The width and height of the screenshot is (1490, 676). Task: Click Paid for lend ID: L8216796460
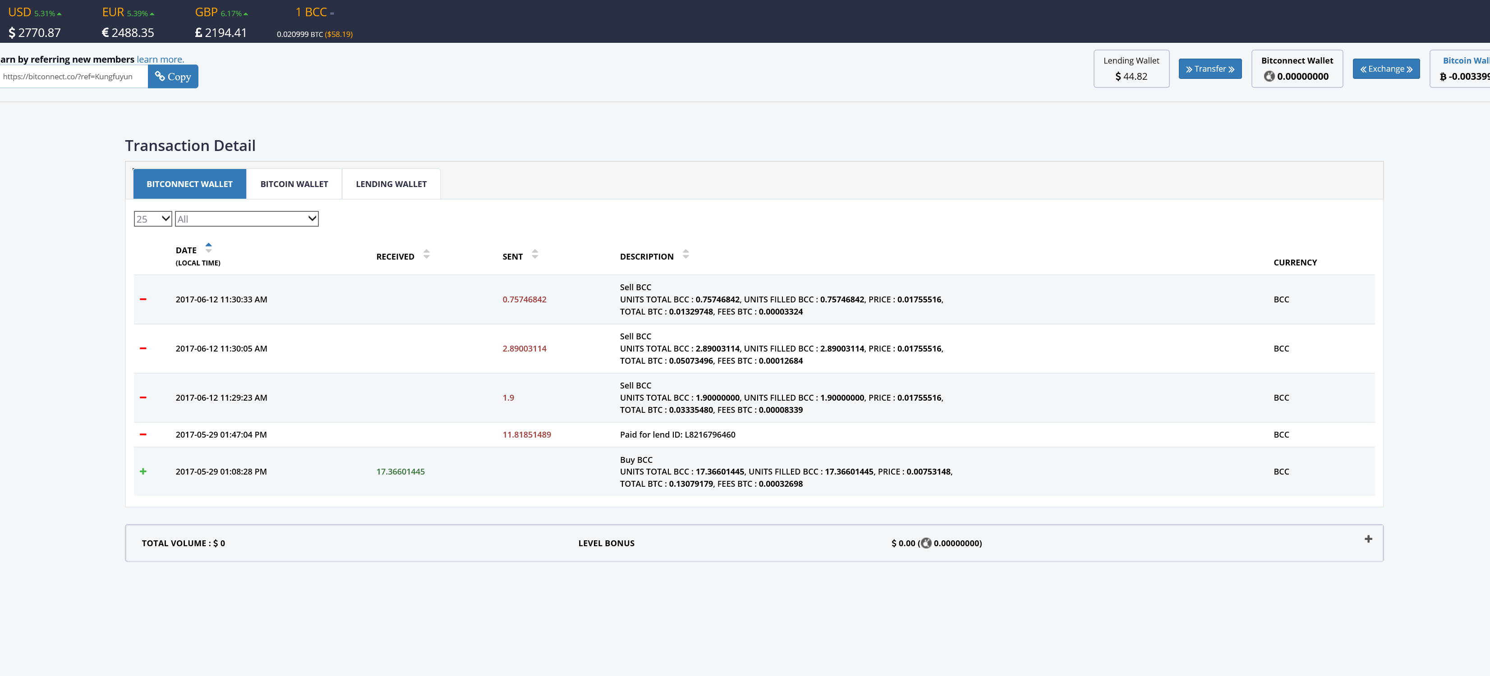pyautogui.click(x=677, y=435)
